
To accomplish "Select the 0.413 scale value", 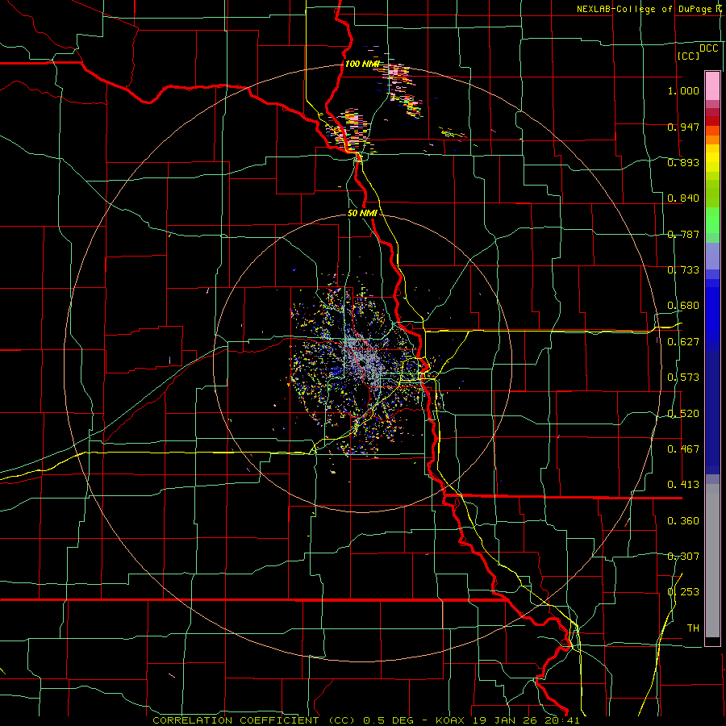I will (x=683, y=485).
